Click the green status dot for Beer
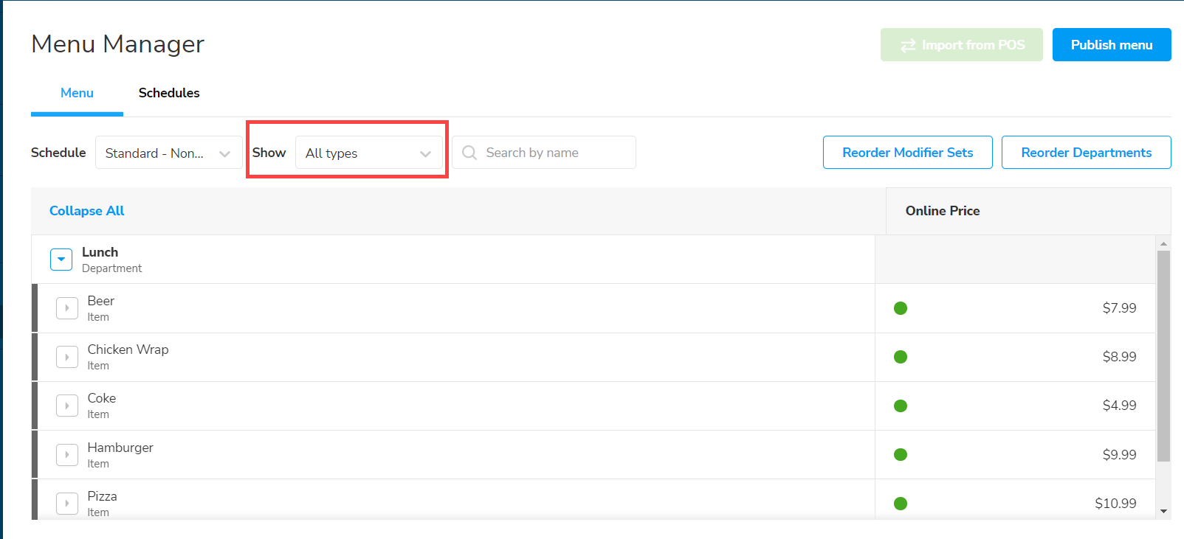The image size is (1184, 539). coord(900,308)
